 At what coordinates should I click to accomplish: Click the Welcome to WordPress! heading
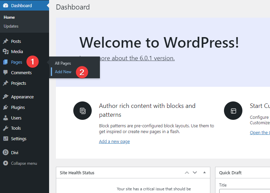(159, 43)
